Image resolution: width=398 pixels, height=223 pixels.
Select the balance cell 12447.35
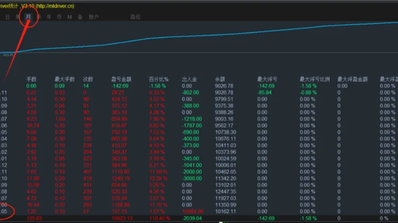pyautogui.click(x=225, y=191)
